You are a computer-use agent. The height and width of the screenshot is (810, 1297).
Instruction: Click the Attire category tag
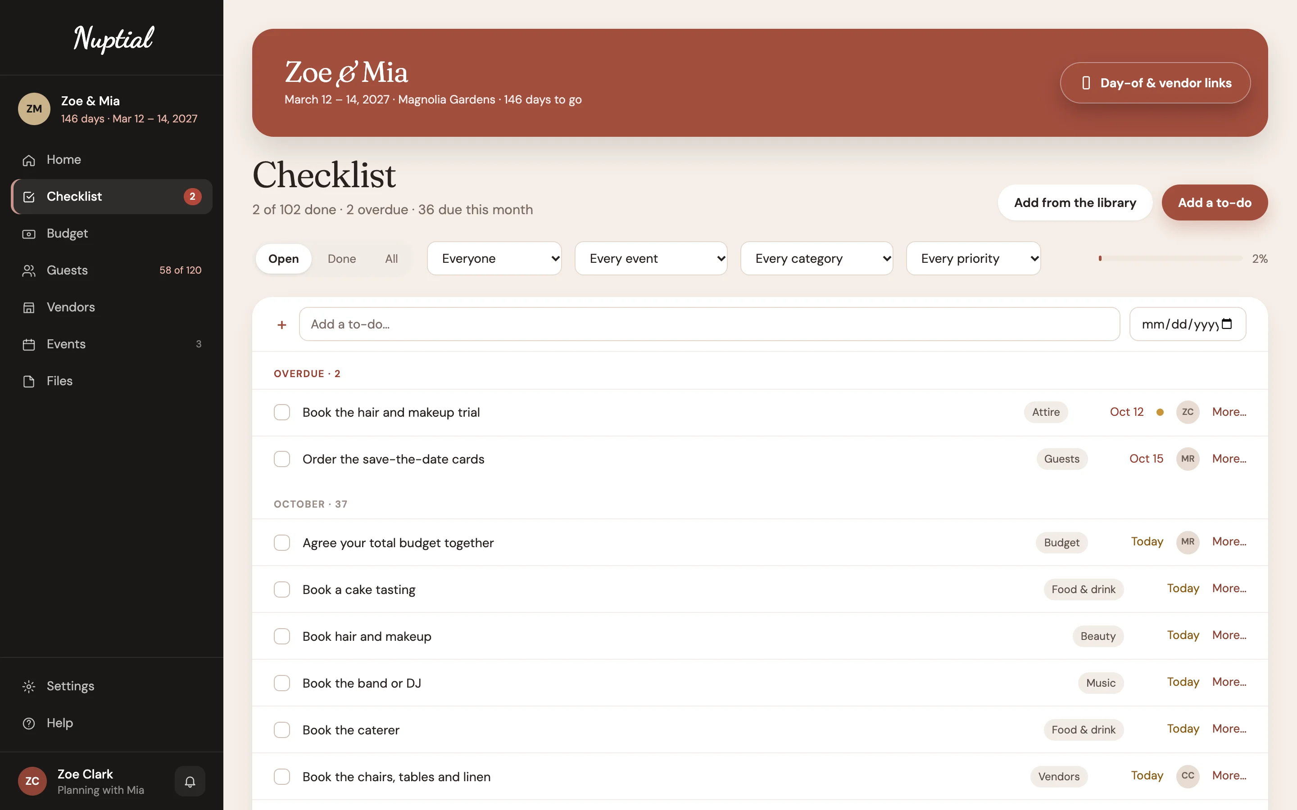click(1046, 412)
